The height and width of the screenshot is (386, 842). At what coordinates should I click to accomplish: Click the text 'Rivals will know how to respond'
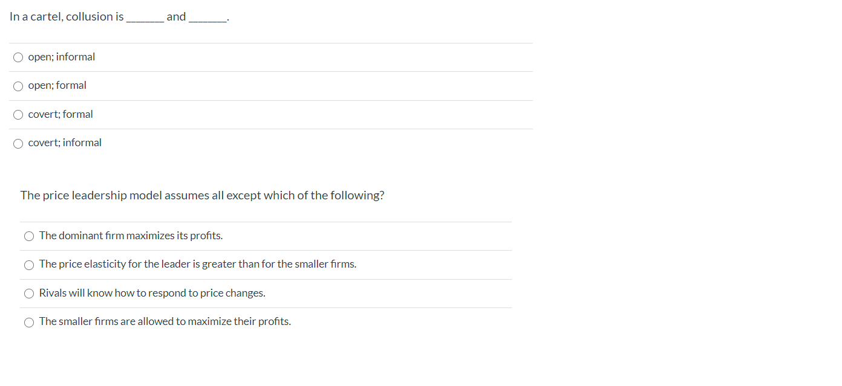152,293
